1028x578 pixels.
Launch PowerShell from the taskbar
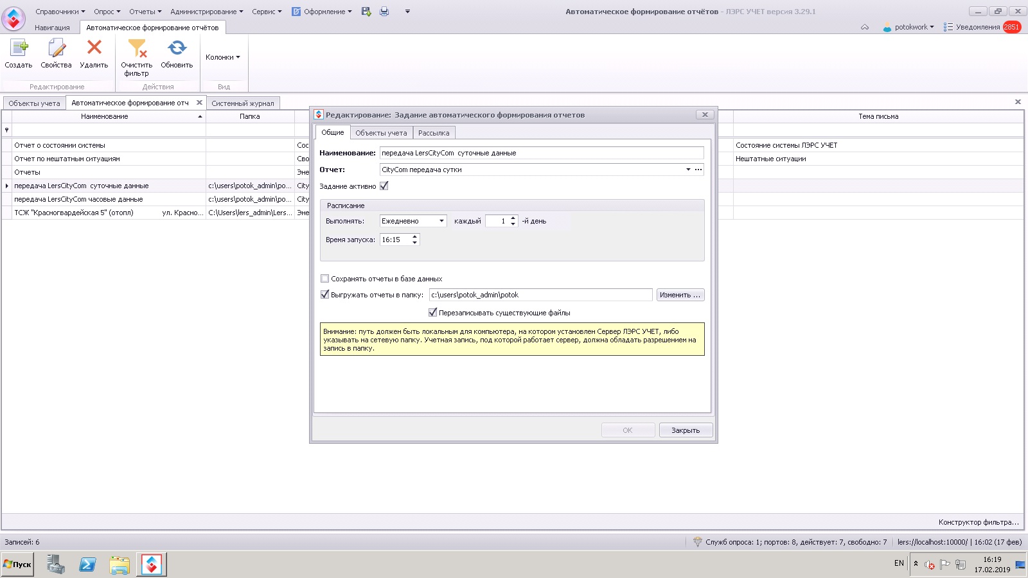pyautogui.click(x=88, y=565)
